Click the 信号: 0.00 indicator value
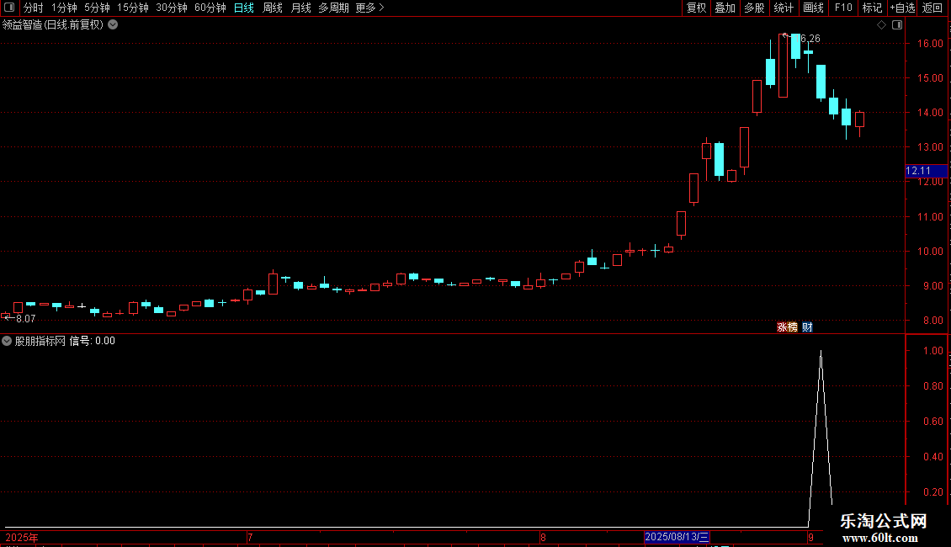This screenshot has height=547, width=951. 93,341
